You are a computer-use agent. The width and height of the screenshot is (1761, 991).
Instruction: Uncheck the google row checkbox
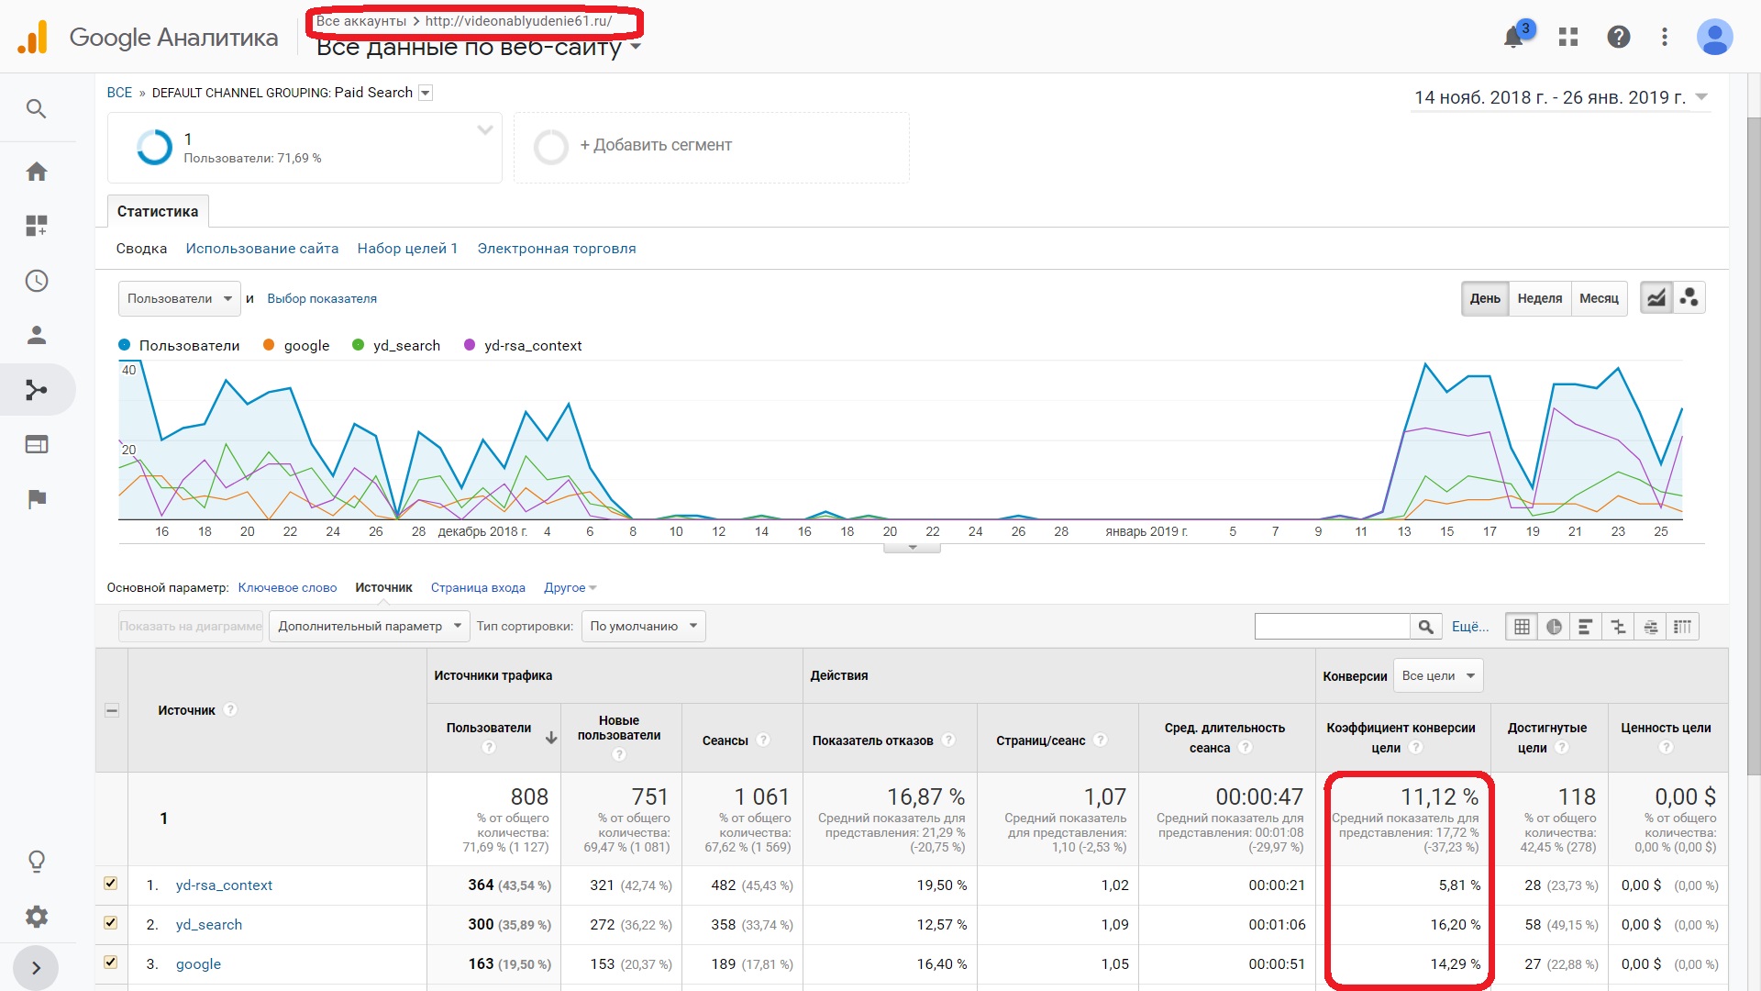110,963
